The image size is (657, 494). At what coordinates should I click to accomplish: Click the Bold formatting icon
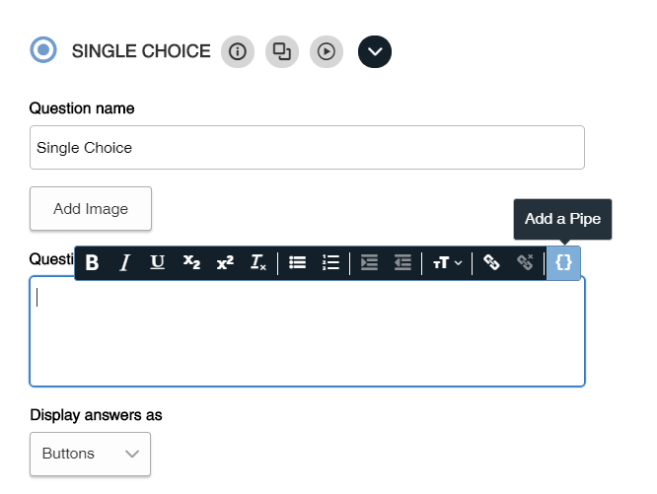click(x=93, y=262)
